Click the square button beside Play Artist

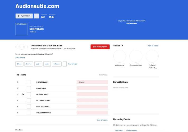pyautogui.click(x=36, y=16)
